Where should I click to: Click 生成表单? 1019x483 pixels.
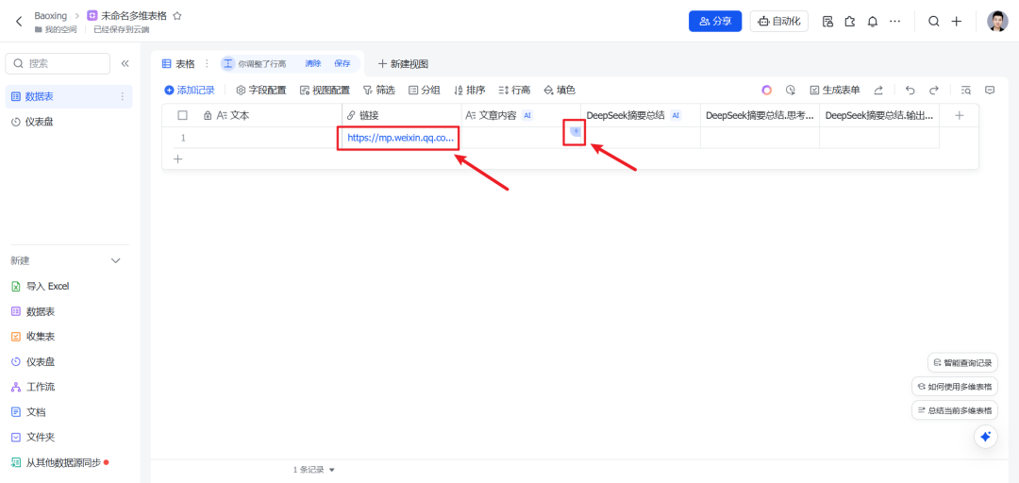(x=834, y=91)
